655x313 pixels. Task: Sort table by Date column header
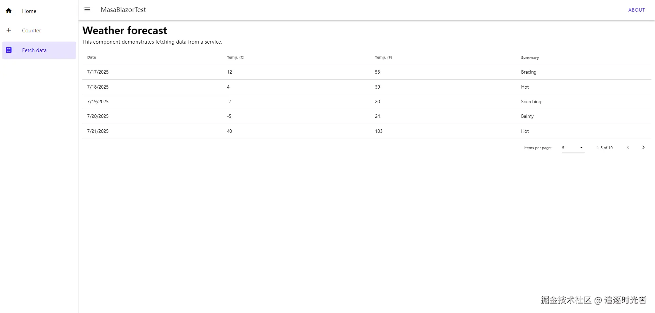click(x=91, y=57)
